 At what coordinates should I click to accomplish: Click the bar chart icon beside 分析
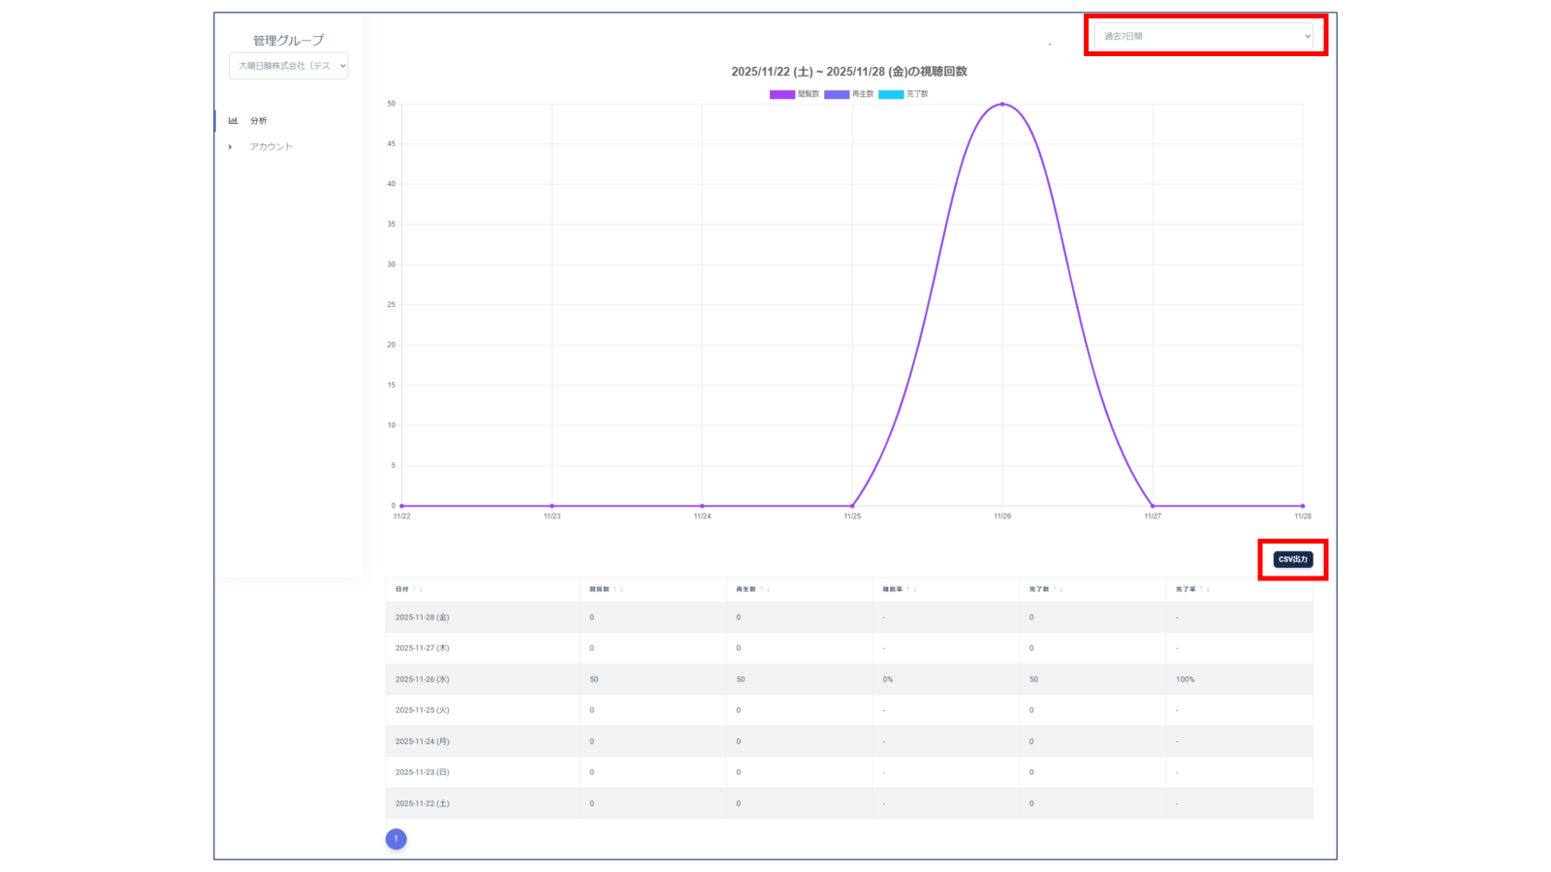coord(233,121)
